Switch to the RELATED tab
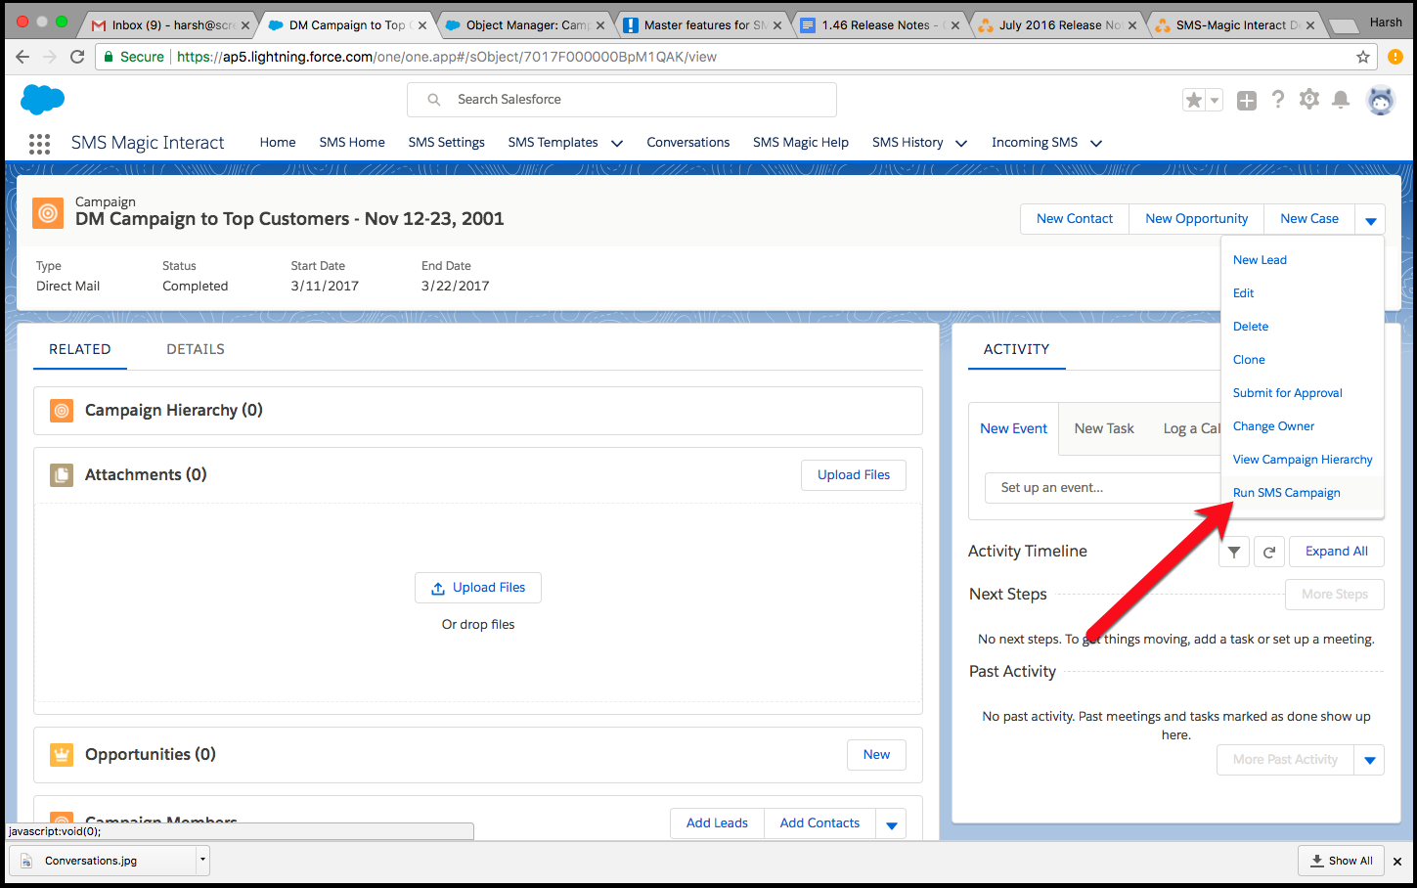The height and width of the screenshot is (888, 1417). (80, 349)
